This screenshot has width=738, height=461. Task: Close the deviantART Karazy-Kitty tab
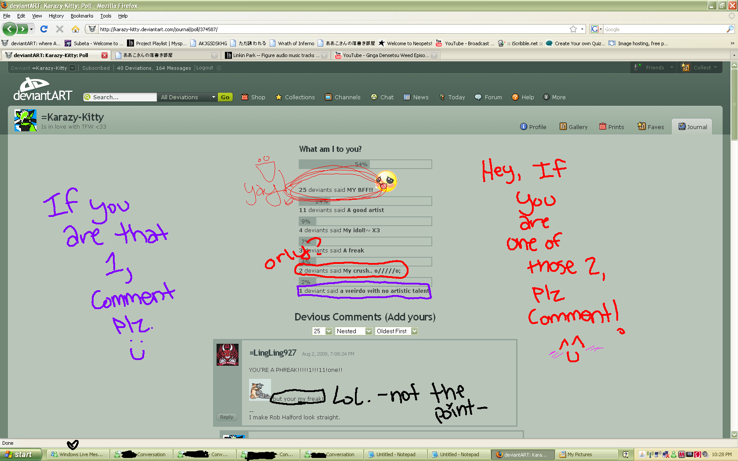(x=105, y=55)
